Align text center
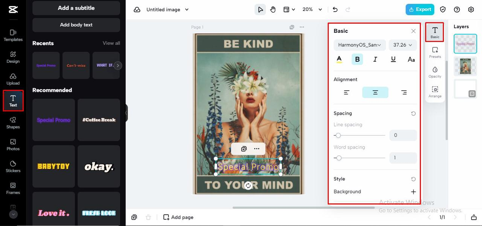 (375, 93)
